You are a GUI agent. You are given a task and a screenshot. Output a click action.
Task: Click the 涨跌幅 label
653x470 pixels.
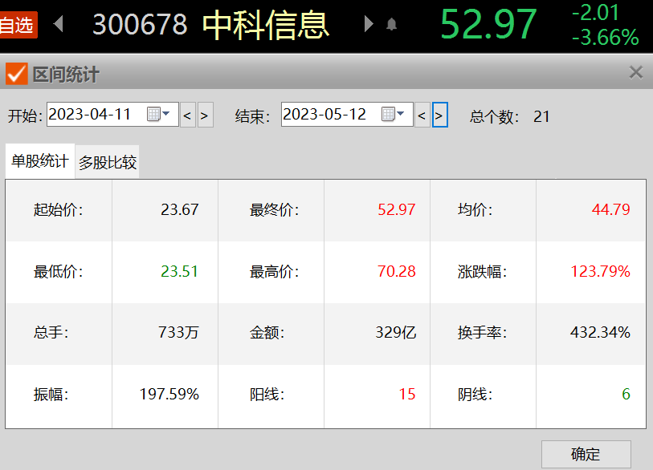pos(482,272)
